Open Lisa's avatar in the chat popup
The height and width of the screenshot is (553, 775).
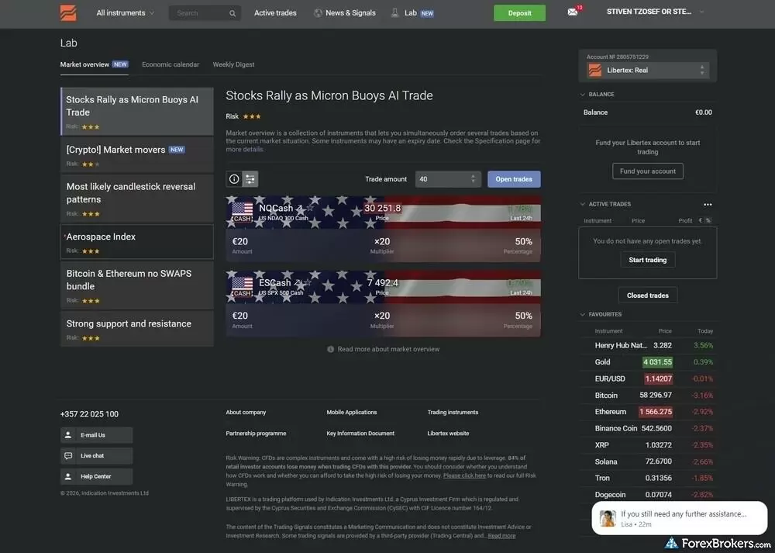tap(608, 518)
